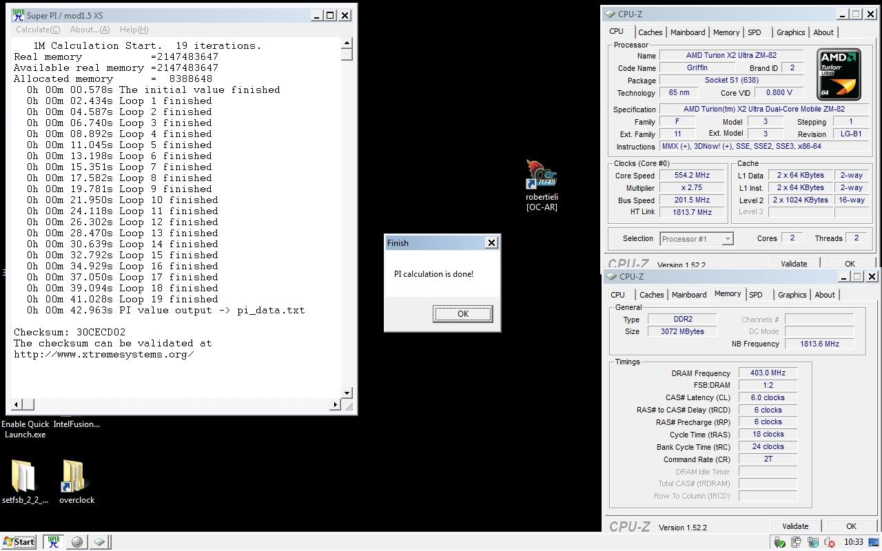Click the Multiplier value x 2.75
Viewport: 882px width, 551px height.
click(692, 188)
